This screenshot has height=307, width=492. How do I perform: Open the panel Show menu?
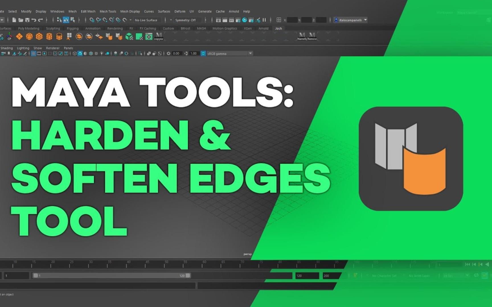coord(38,48)
